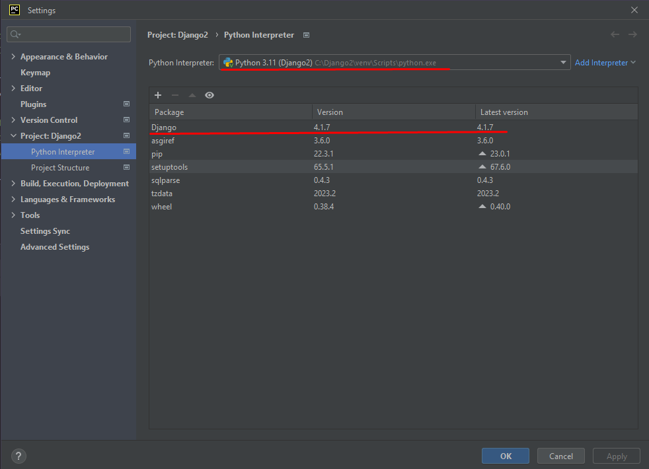This screenshot has height=469, width=649.
Task: Select the tzdata package row
Action: pyautogui.click(x=393, y=194)
